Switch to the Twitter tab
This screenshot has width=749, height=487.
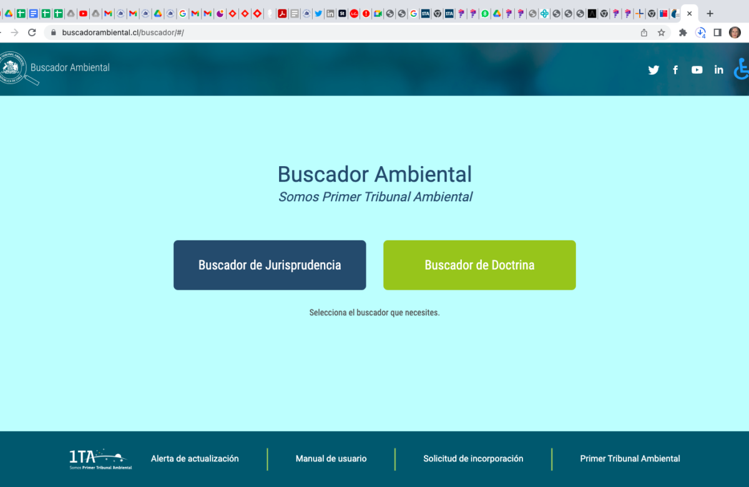tap(318, 14)
